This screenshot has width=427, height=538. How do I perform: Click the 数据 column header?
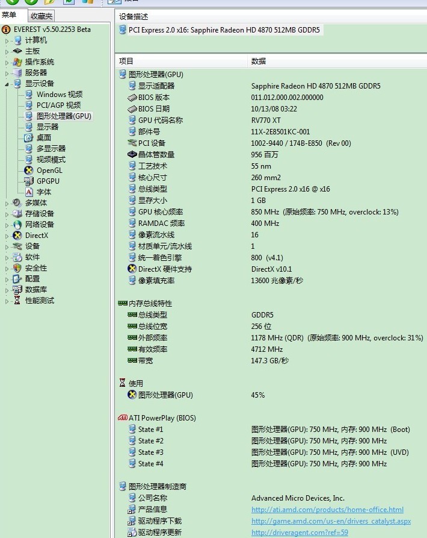[x=259, y=61]
